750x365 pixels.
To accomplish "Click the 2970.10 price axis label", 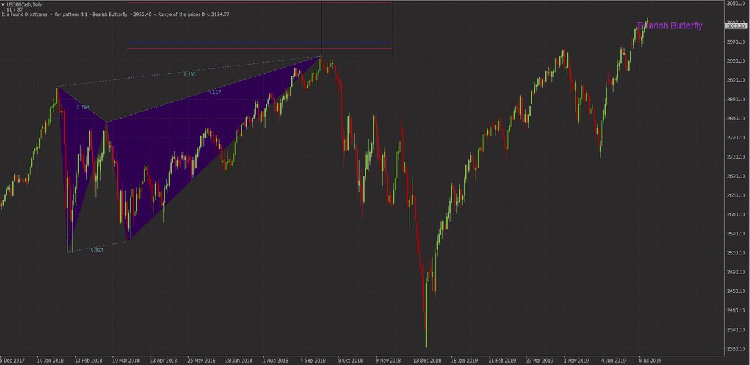I will coord(736,42).
